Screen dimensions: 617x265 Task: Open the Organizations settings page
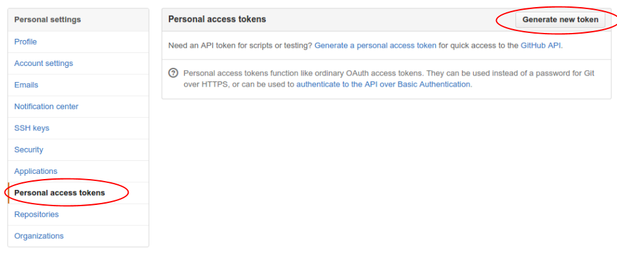(x=39, y=236)
